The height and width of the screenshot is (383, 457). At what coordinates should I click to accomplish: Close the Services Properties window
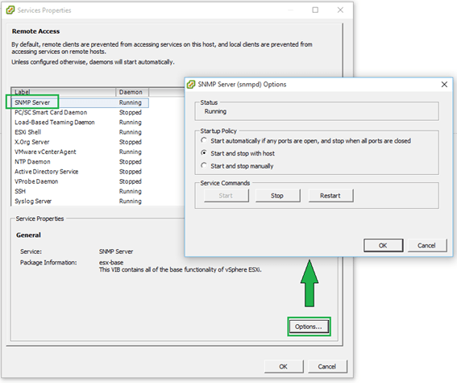(x=340, y=10)
